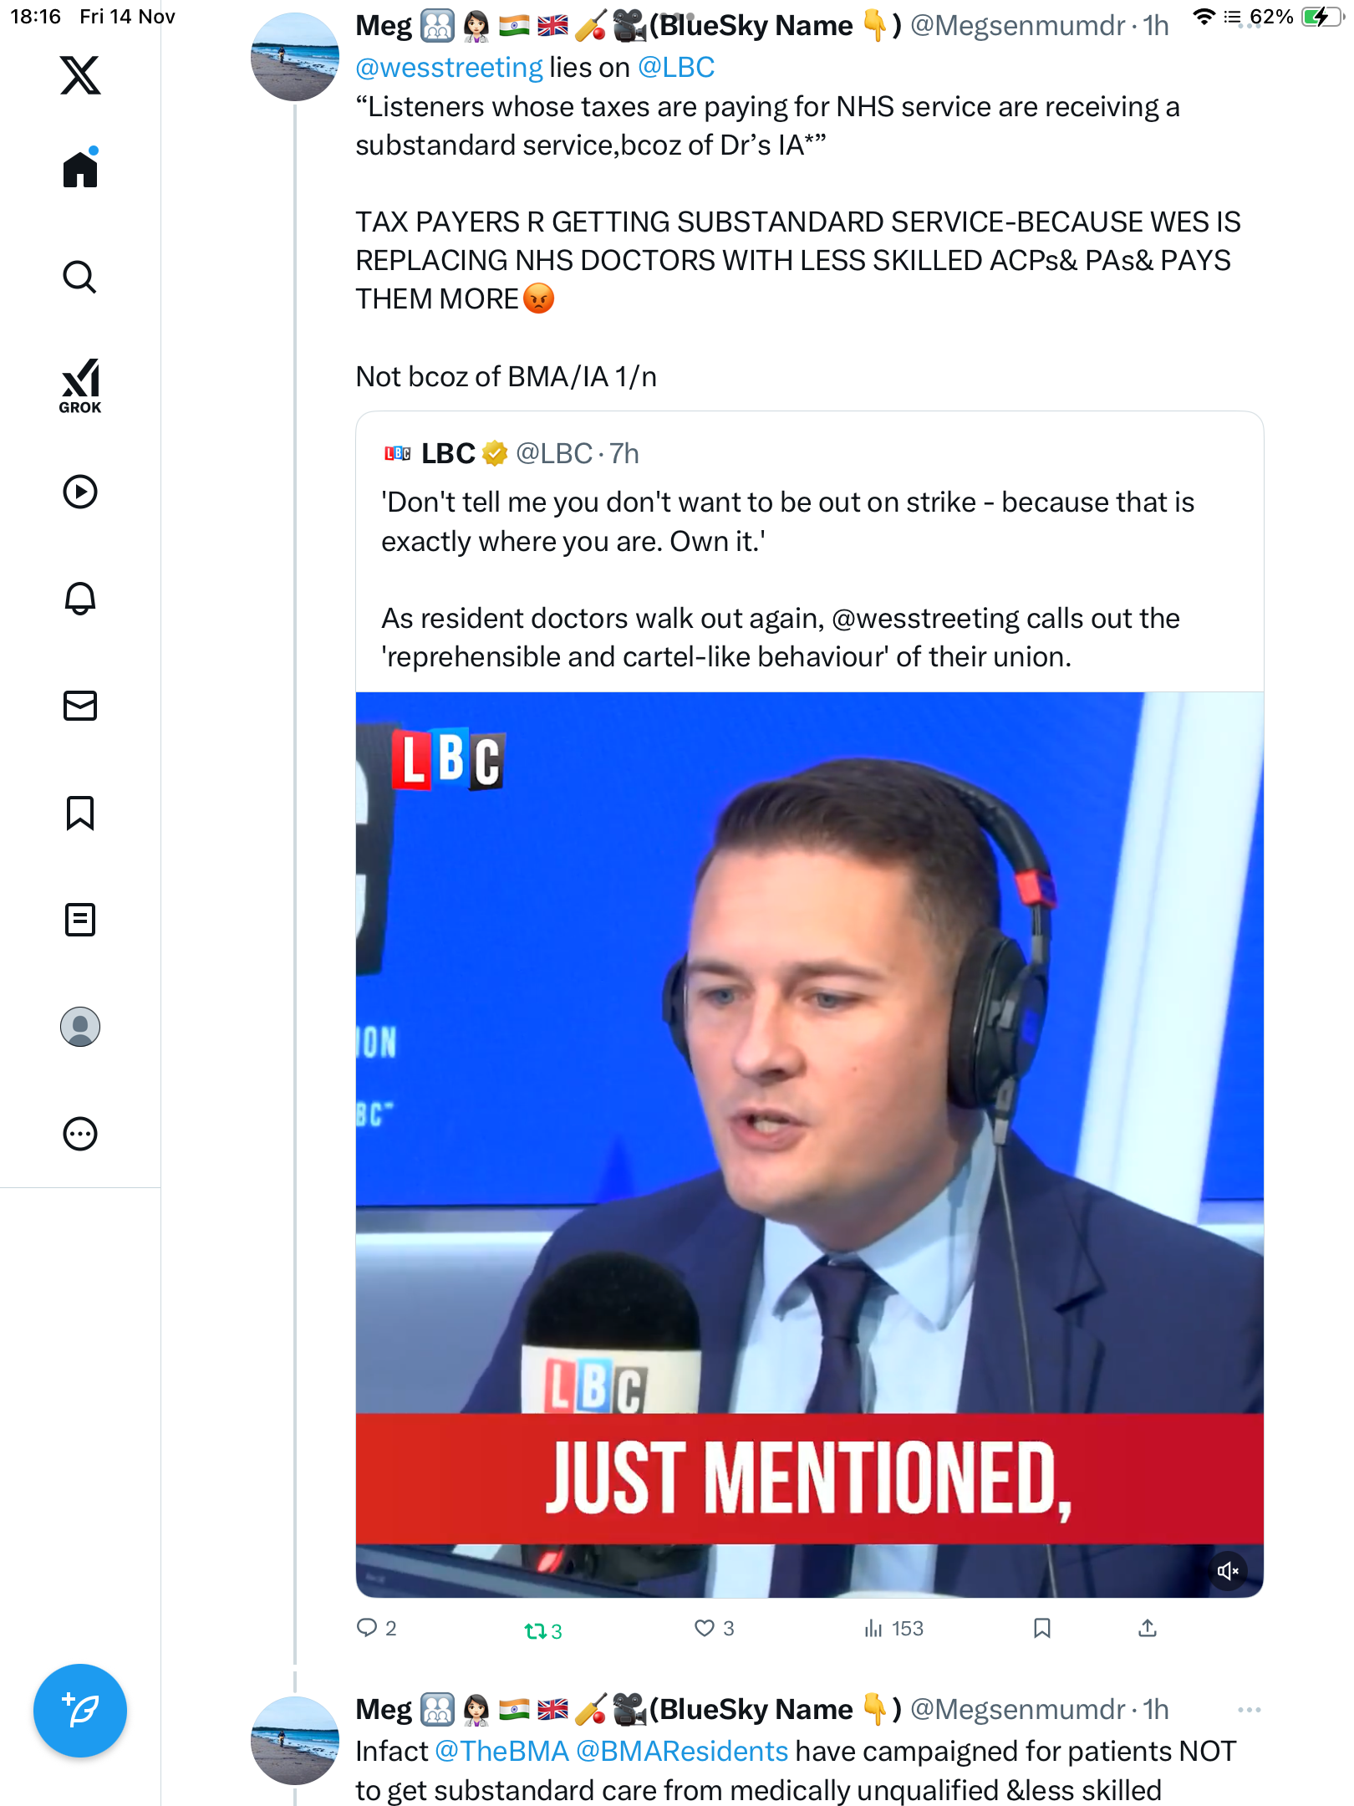Open the More circle menu in sidebar
Image resolution: width=1354 pixels, height=1806 pixels.
point(80,1134)
